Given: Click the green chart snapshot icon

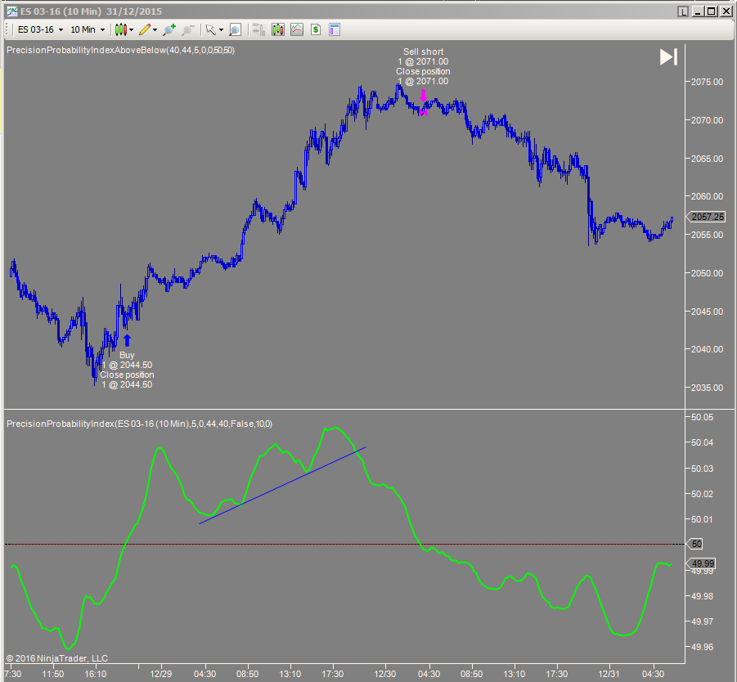Looking at the screenshot, I should 296,29.
